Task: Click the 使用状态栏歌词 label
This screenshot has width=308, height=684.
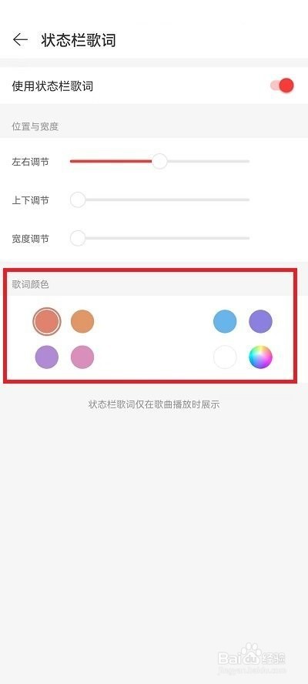Action: pos(52,86)
